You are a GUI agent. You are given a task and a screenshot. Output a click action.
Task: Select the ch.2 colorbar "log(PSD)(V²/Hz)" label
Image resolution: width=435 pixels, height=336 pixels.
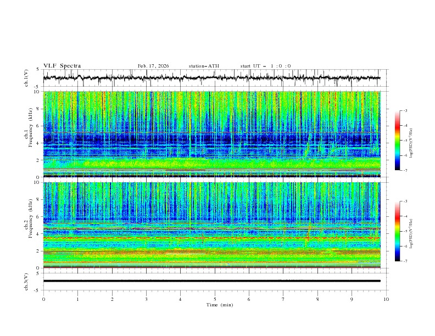(411, 234)
